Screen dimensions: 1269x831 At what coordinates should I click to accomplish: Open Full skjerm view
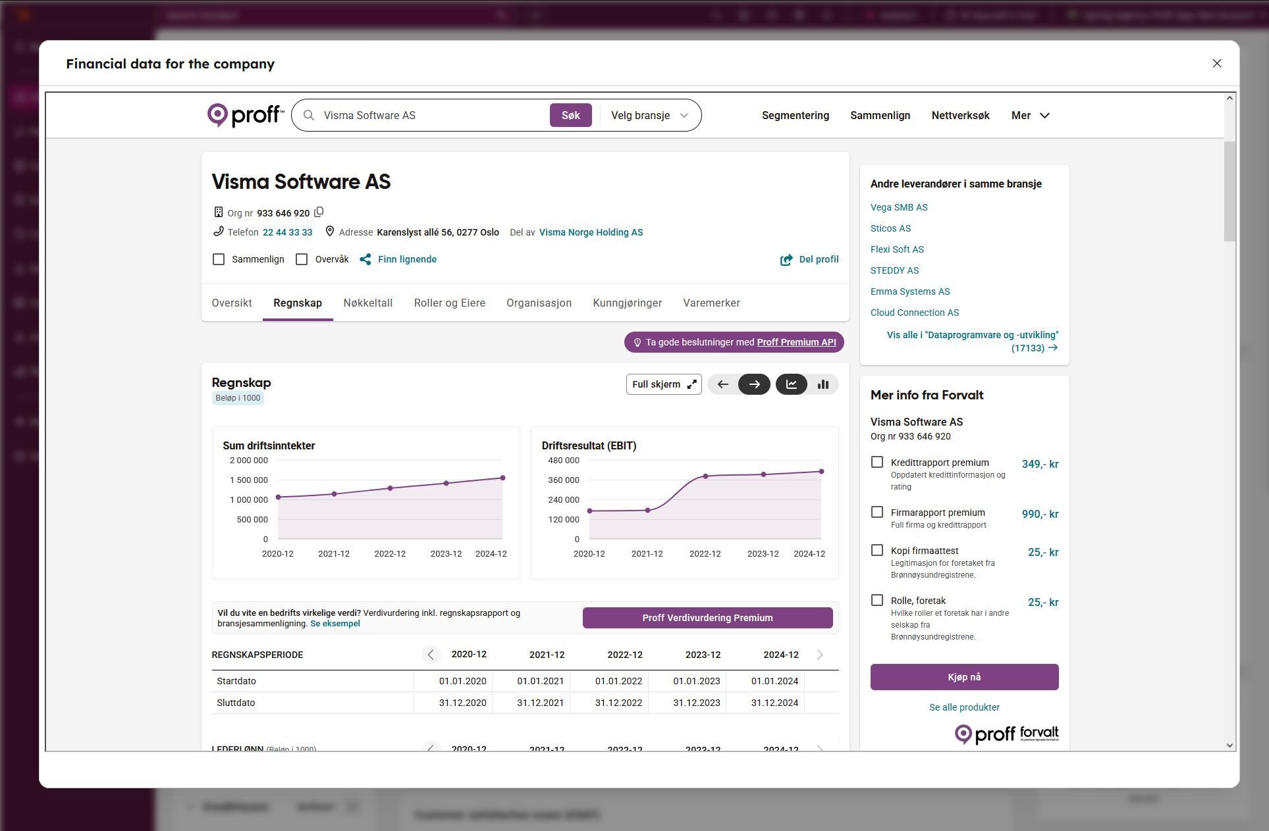664,384
